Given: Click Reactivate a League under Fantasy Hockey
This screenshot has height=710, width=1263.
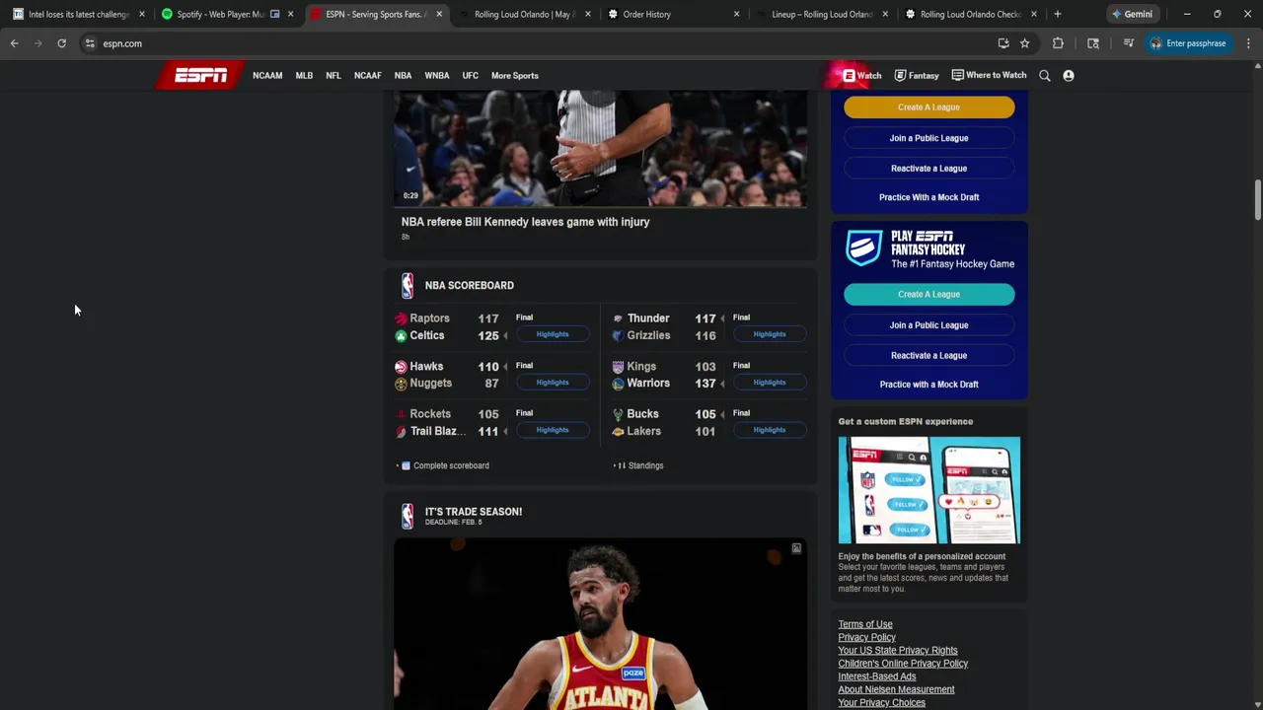Looking at the screenshot, I should click(929, 356).
